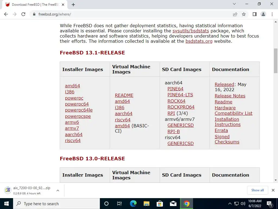
Task: Click the taskbar search box
Action: 56,204
